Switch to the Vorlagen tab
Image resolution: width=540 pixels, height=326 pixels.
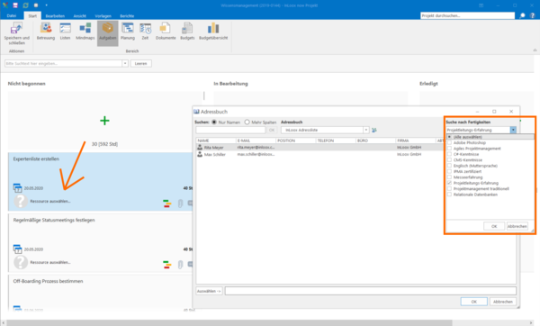(x=103, y=16)
